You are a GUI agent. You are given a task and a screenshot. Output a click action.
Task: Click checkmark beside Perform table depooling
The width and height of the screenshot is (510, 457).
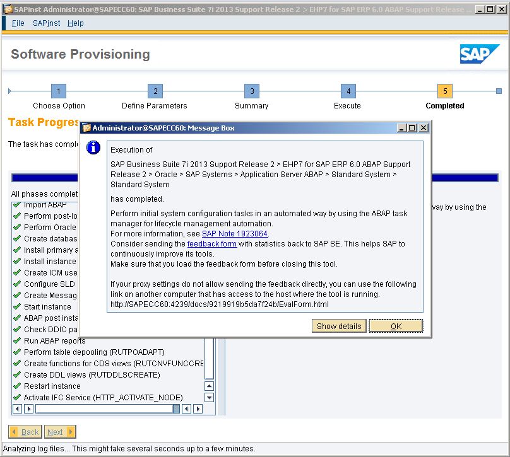pyautogui.click(x=17, y=352)
